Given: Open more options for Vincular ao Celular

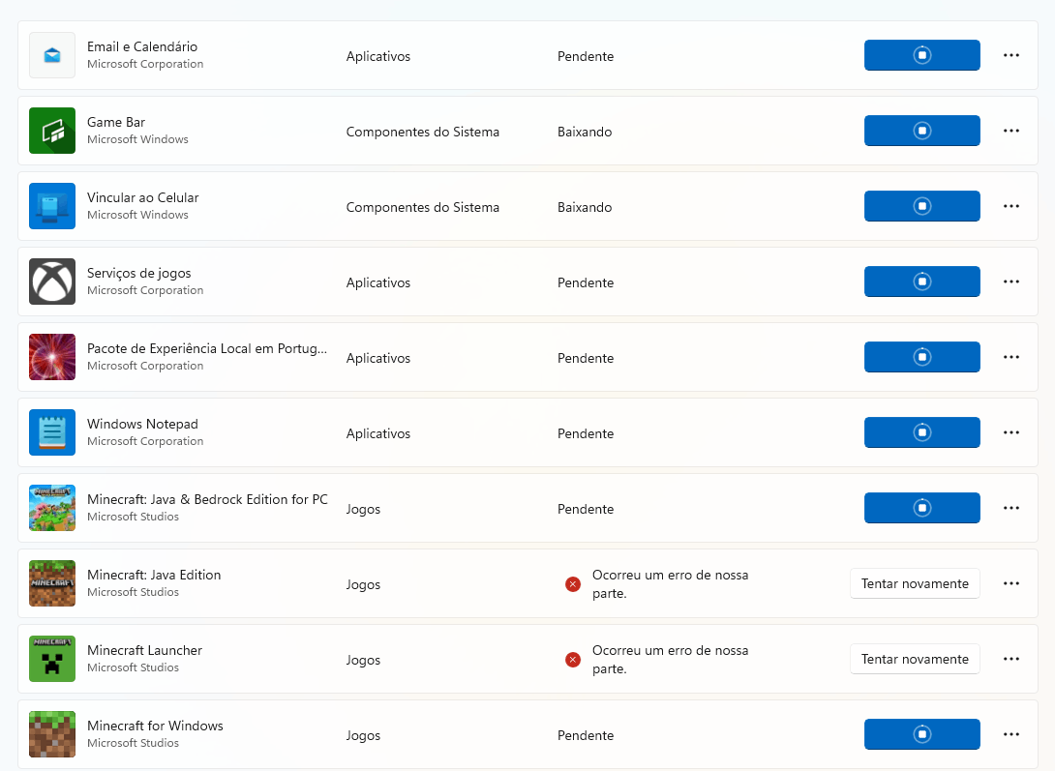Looking at the screenshot, I should pyautogui.click(x=1011, y=206).
